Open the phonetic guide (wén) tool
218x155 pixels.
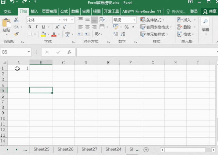(67, 34)
